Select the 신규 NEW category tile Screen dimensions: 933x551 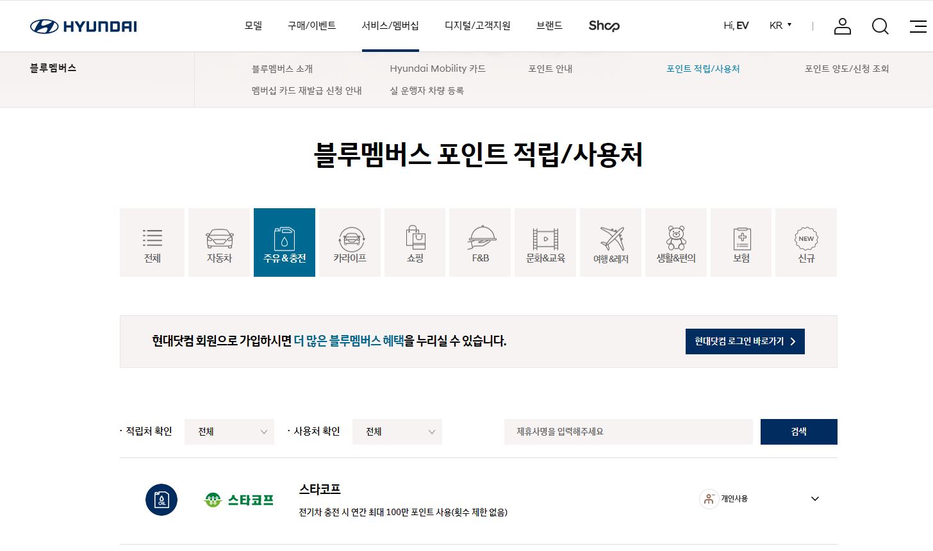806,242
